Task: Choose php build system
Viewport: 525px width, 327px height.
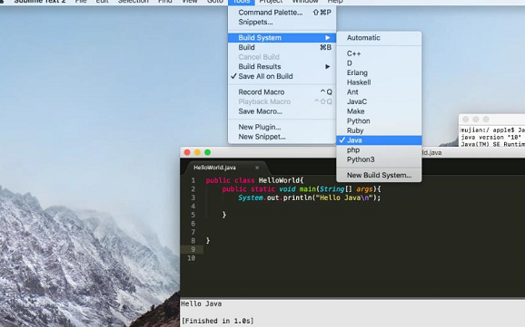Action: pos(379,150)
